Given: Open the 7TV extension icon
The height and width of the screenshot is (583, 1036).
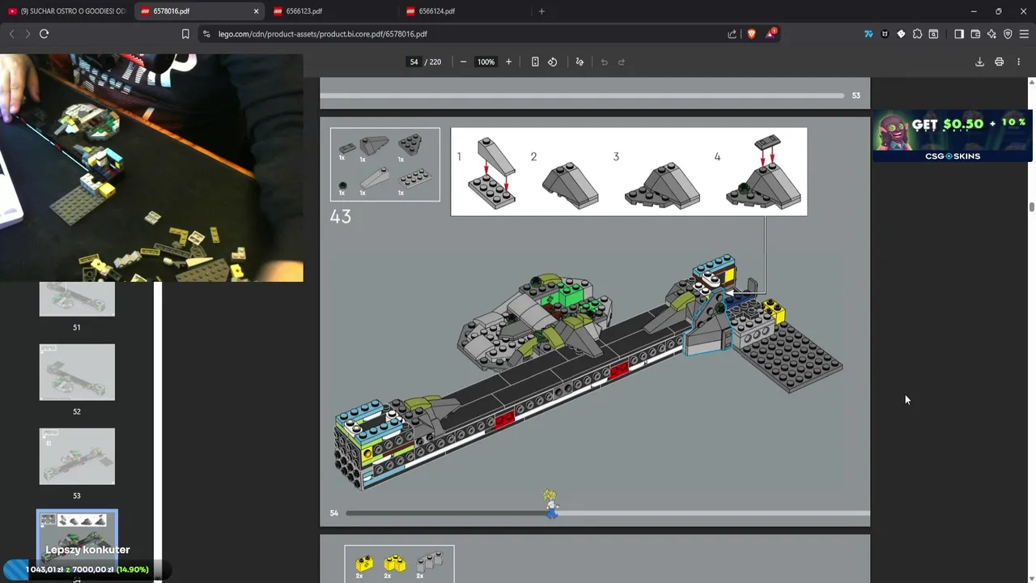Looking at the screenshot, I should (868, 34).
